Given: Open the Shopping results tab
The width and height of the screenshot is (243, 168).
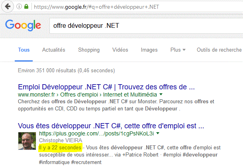Looking at the screenshot, I should click(89, 50).
